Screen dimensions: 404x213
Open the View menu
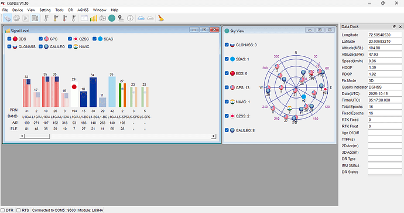[x=31, y=10]
